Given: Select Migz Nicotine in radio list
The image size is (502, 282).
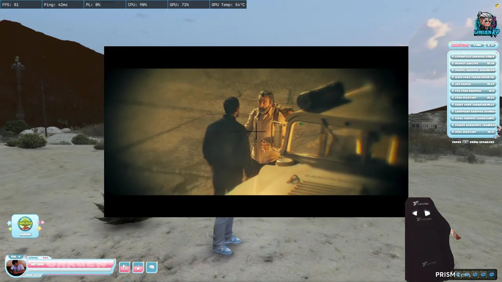Looking at the screenshot, I should click(x=473, y=132).
